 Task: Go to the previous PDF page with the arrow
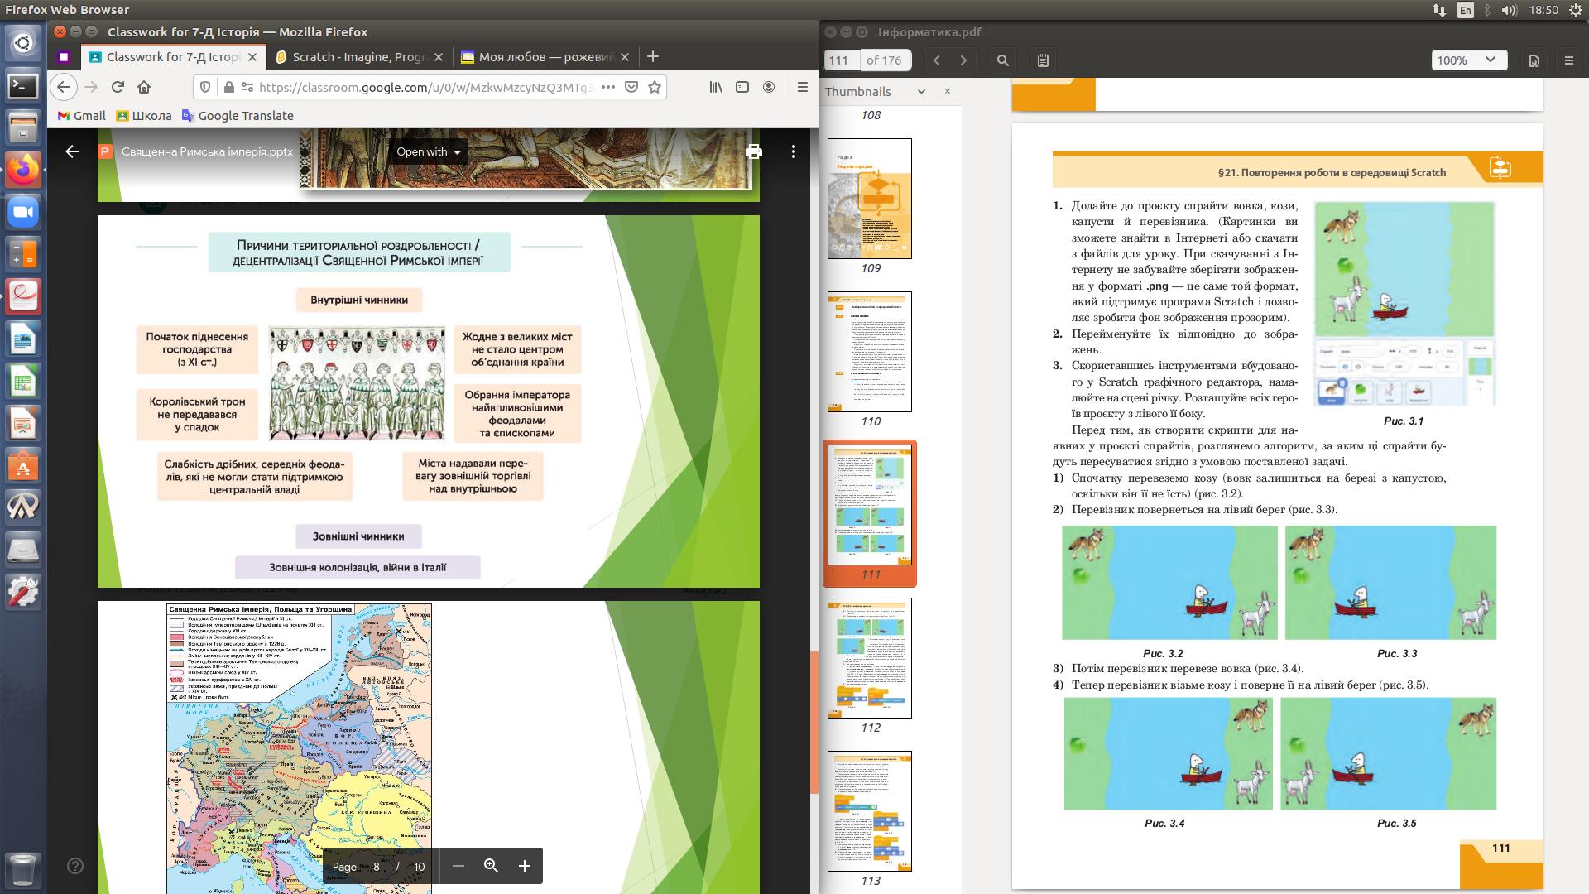[937, 60]
